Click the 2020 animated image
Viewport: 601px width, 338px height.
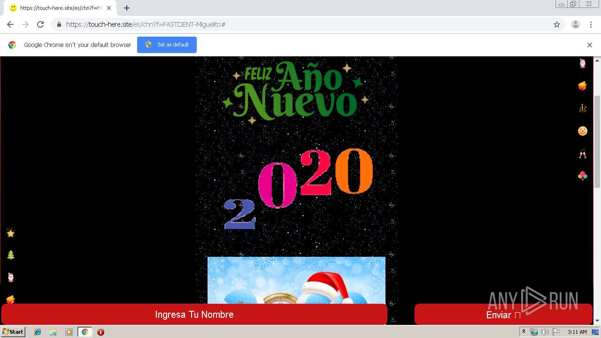pyautogui.click(x=298, y=189)
